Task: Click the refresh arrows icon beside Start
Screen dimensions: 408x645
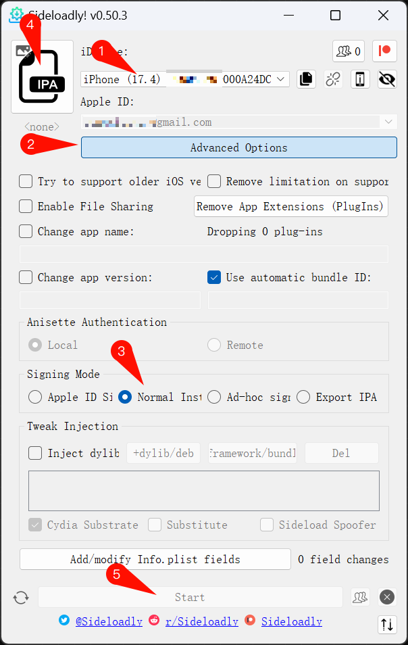Action: coord(21,597)
